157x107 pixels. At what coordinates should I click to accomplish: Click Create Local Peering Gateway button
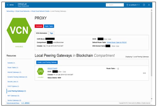(x=47, y=62)
